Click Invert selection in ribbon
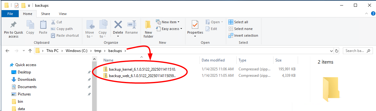This screenshot has height=111, width=376. (243, 35)
